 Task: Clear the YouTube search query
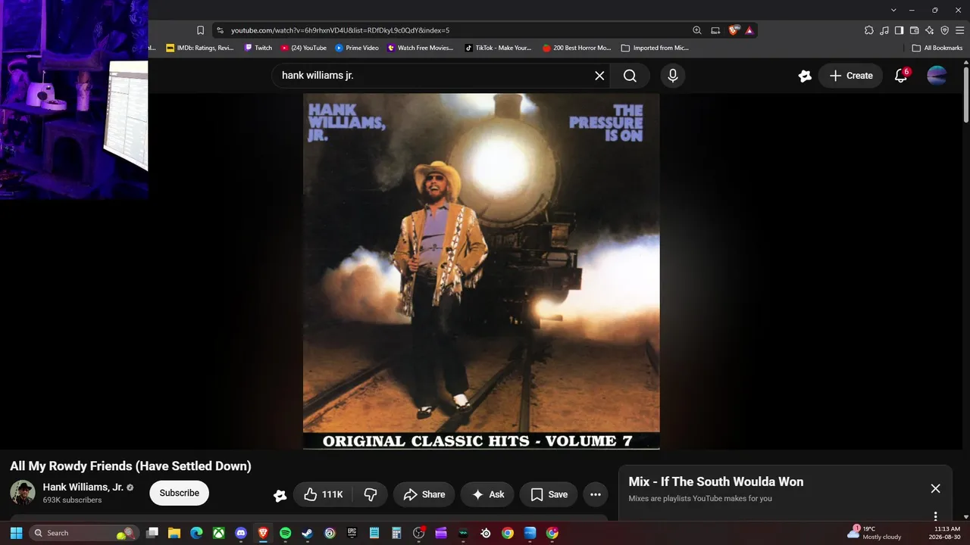[599, 76]
